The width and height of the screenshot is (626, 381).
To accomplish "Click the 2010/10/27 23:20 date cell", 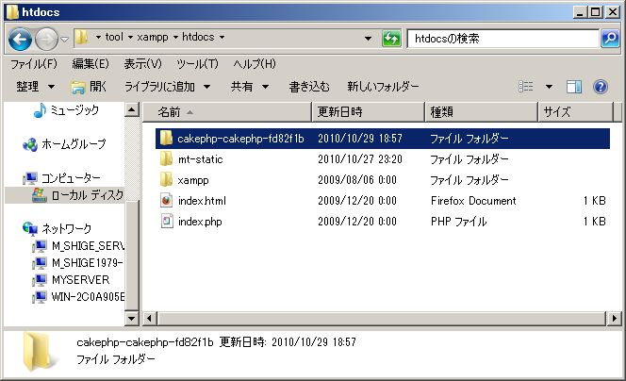I will 360,159.
